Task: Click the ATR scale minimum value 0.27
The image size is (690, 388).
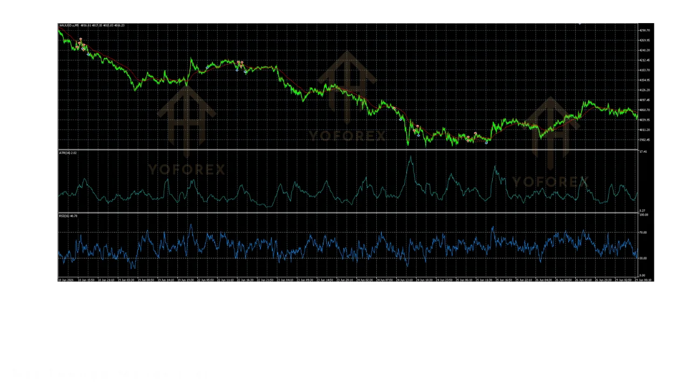Action: [643, 211]
